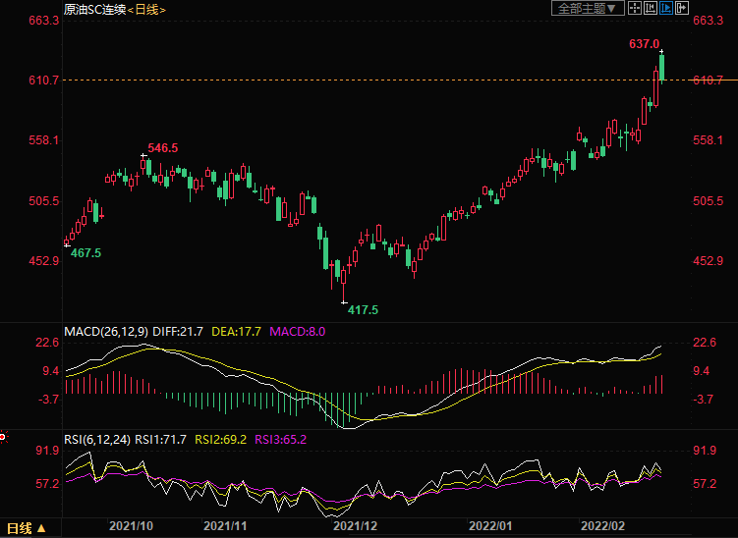Click the 637.0 high price marker

pos(643,44)
